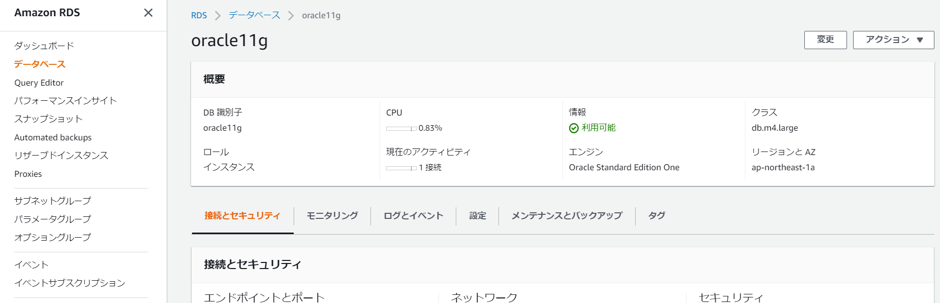
Task: Open パフォーマンスインサイト in the sidebar
Action: coord(66,101)
